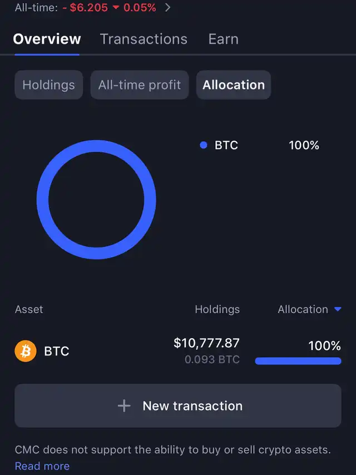Click the red all-time loss triangle
The width and height of the screenshot is (356, 475).
tap(115, 8)
